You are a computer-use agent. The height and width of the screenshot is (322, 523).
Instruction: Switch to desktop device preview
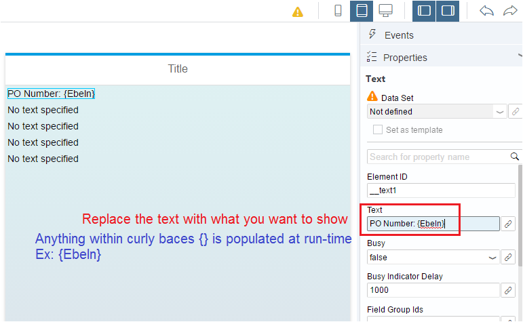pos(385,11)
